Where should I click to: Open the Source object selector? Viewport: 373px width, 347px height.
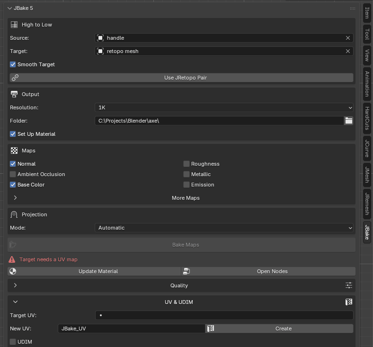(224, 38)
